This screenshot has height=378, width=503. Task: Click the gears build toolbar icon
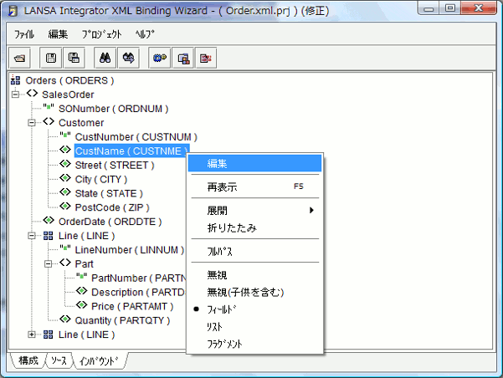pos(160,58)
